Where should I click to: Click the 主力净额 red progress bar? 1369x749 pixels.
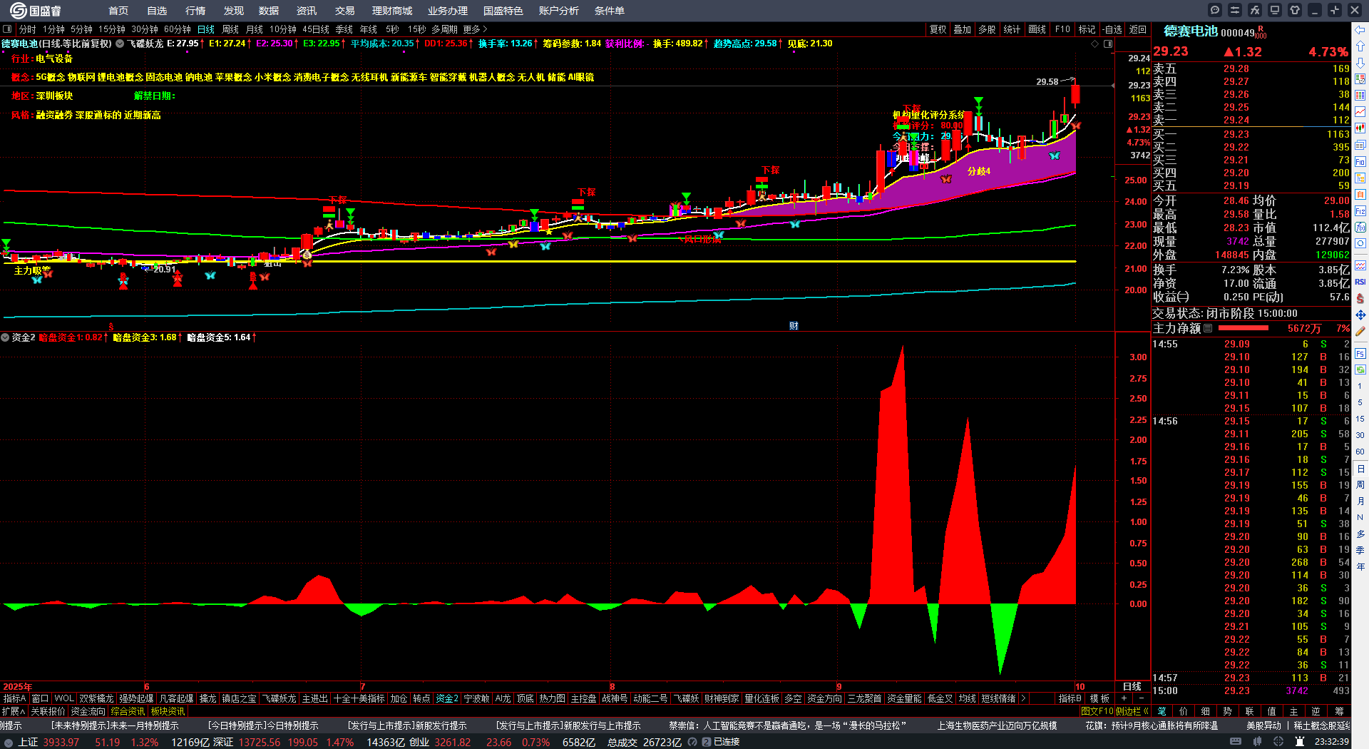[x=1244, y=328]
